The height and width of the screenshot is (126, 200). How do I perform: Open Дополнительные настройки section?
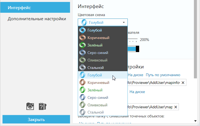coord(37,19)
